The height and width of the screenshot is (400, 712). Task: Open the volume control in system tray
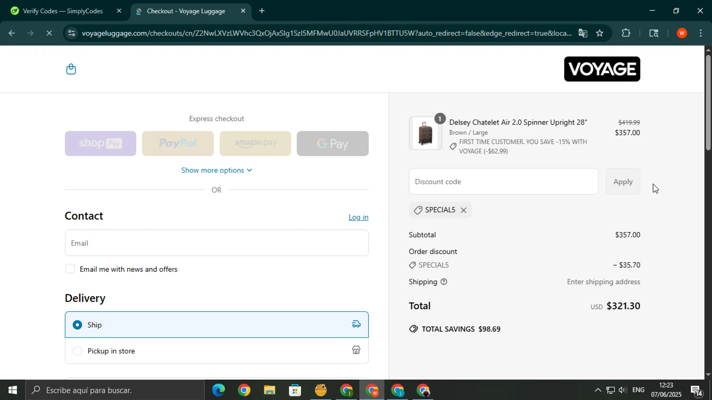[x=622, y=390]
